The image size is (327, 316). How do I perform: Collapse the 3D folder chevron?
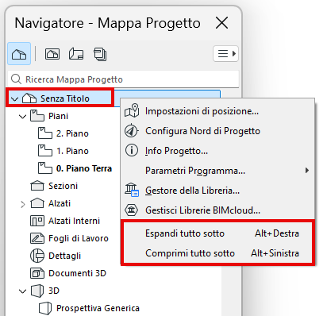tap(23, 291)
